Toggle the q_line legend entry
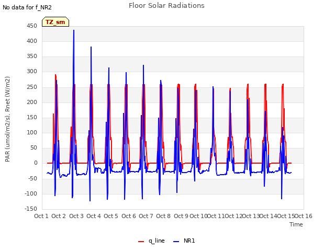Viewport: 335px width, 251px height. click(151, 241)
